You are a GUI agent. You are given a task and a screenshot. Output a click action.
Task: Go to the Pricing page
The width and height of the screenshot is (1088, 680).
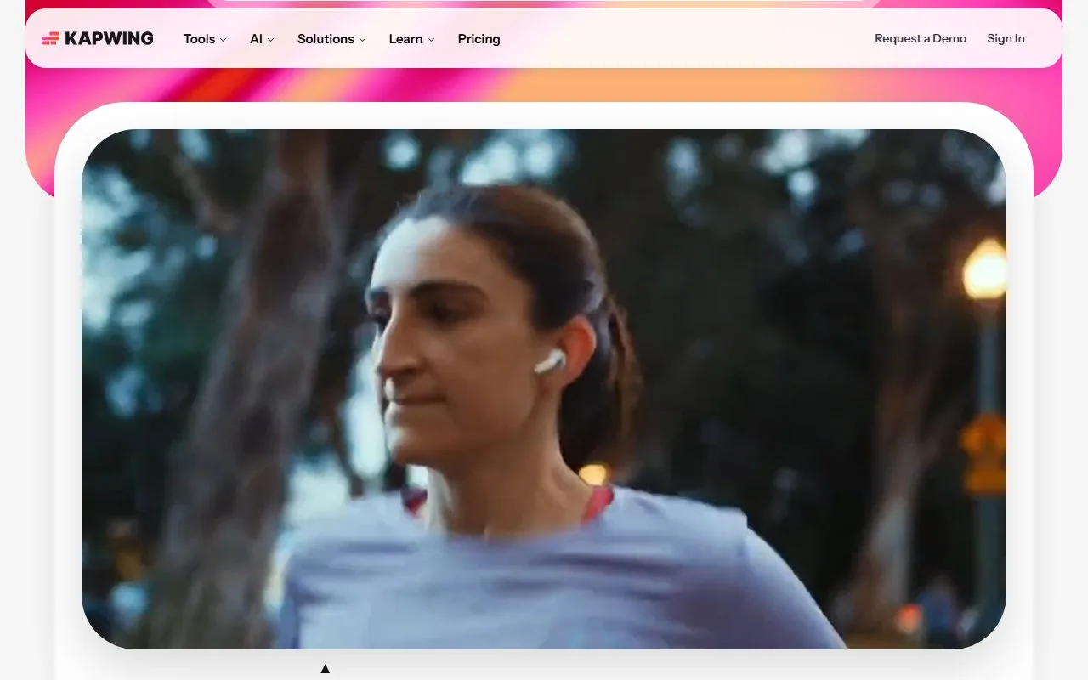(x=479, y=39)
